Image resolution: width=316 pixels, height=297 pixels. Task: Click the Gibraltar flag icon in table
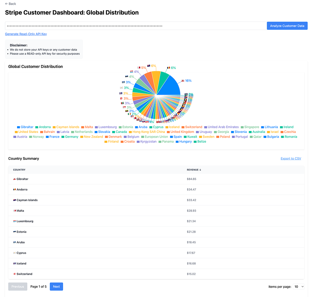[x=15, y=179]
